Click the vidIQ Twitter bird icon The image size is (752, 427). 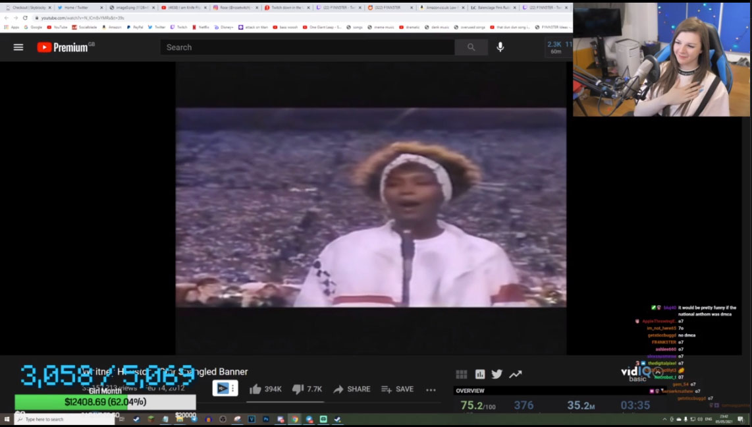tap(497, 374)
